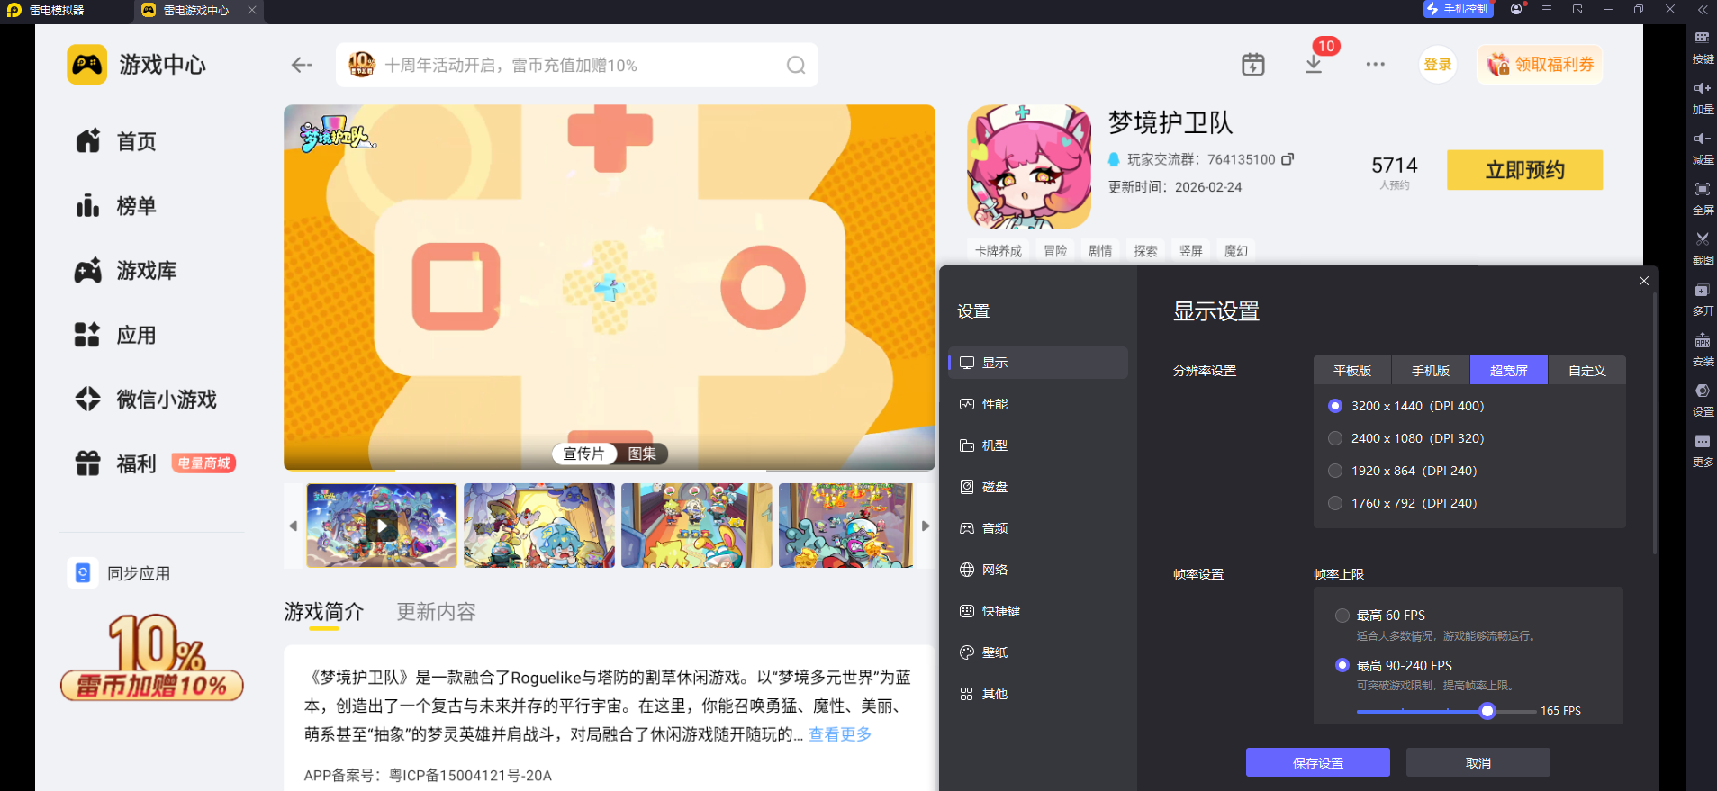Switch to 自定义 resolution tab
Screen dimensions: 1717x791
(x=1587, y=371)
